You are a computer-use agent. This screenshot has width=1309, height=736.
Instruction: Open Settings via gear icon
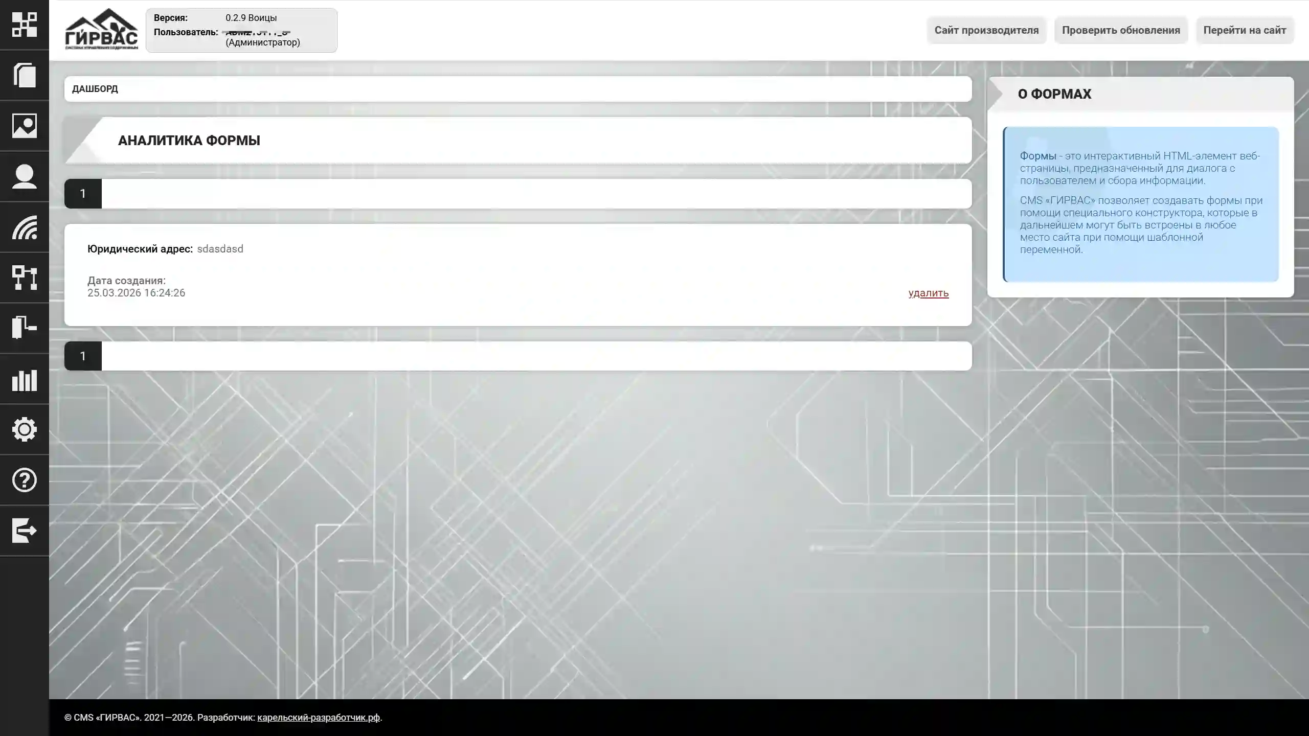(24, 429)
